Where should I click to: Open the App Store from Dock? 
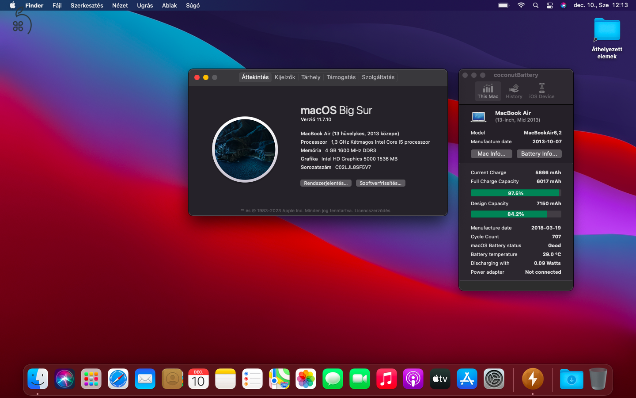click(x=467, y=379)
